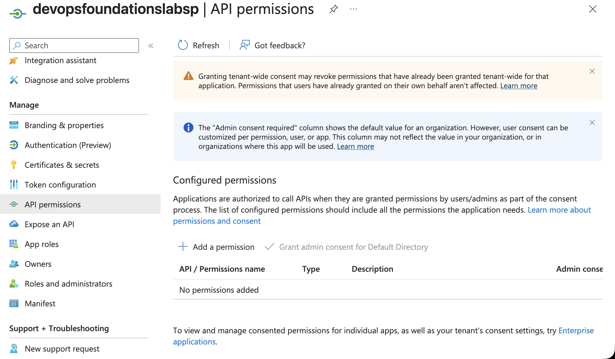Image resolution: width=615 pixels, height=359 pixels.
Task: Select the No permissions added row
Action: pos(388,290)
